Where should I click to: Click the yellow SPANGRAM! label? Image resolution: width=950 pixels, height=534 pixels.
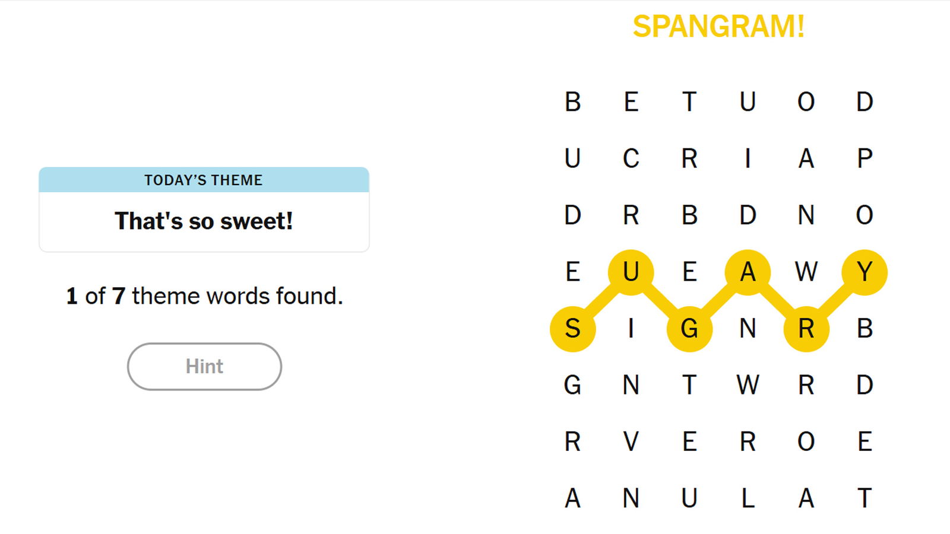(x=718, y=27)
